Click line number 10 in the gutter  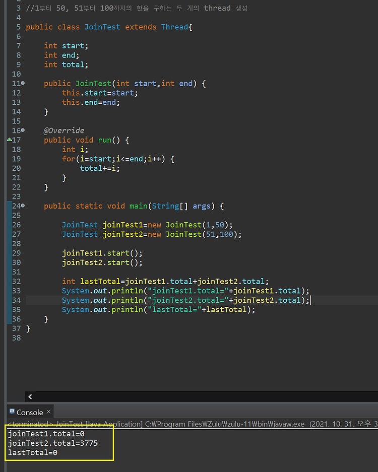tap(16, 74)
